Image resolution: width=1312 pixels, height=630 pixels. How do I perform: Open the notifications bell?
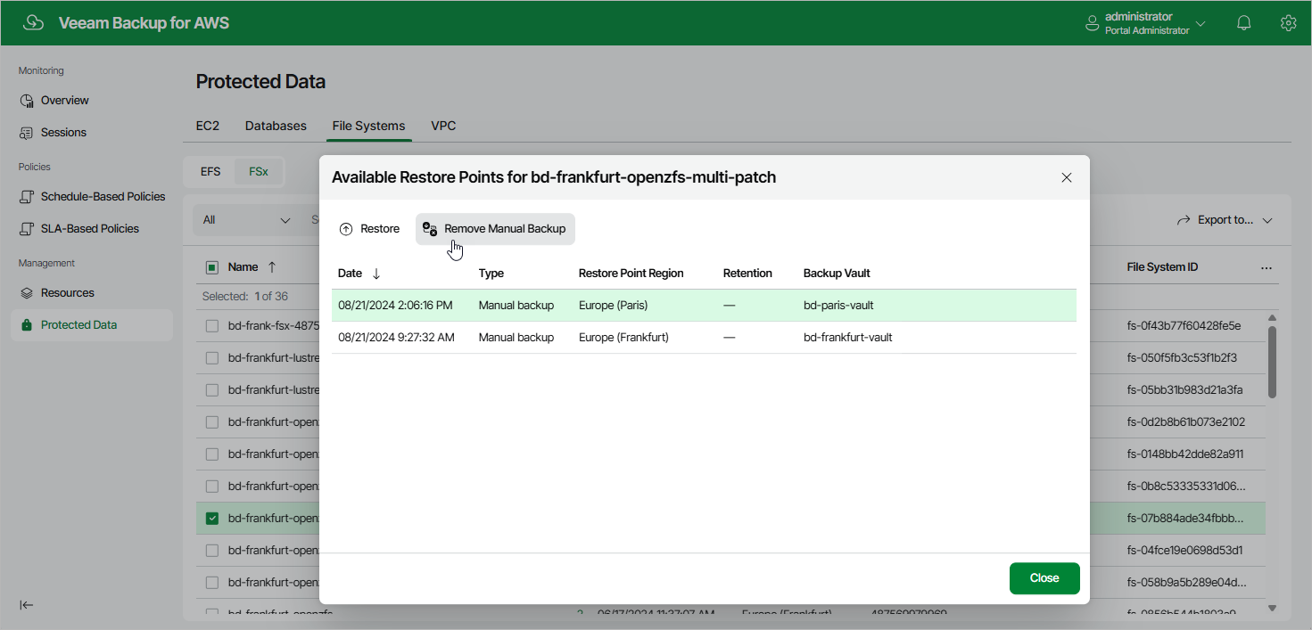[x=1244, y=23]
